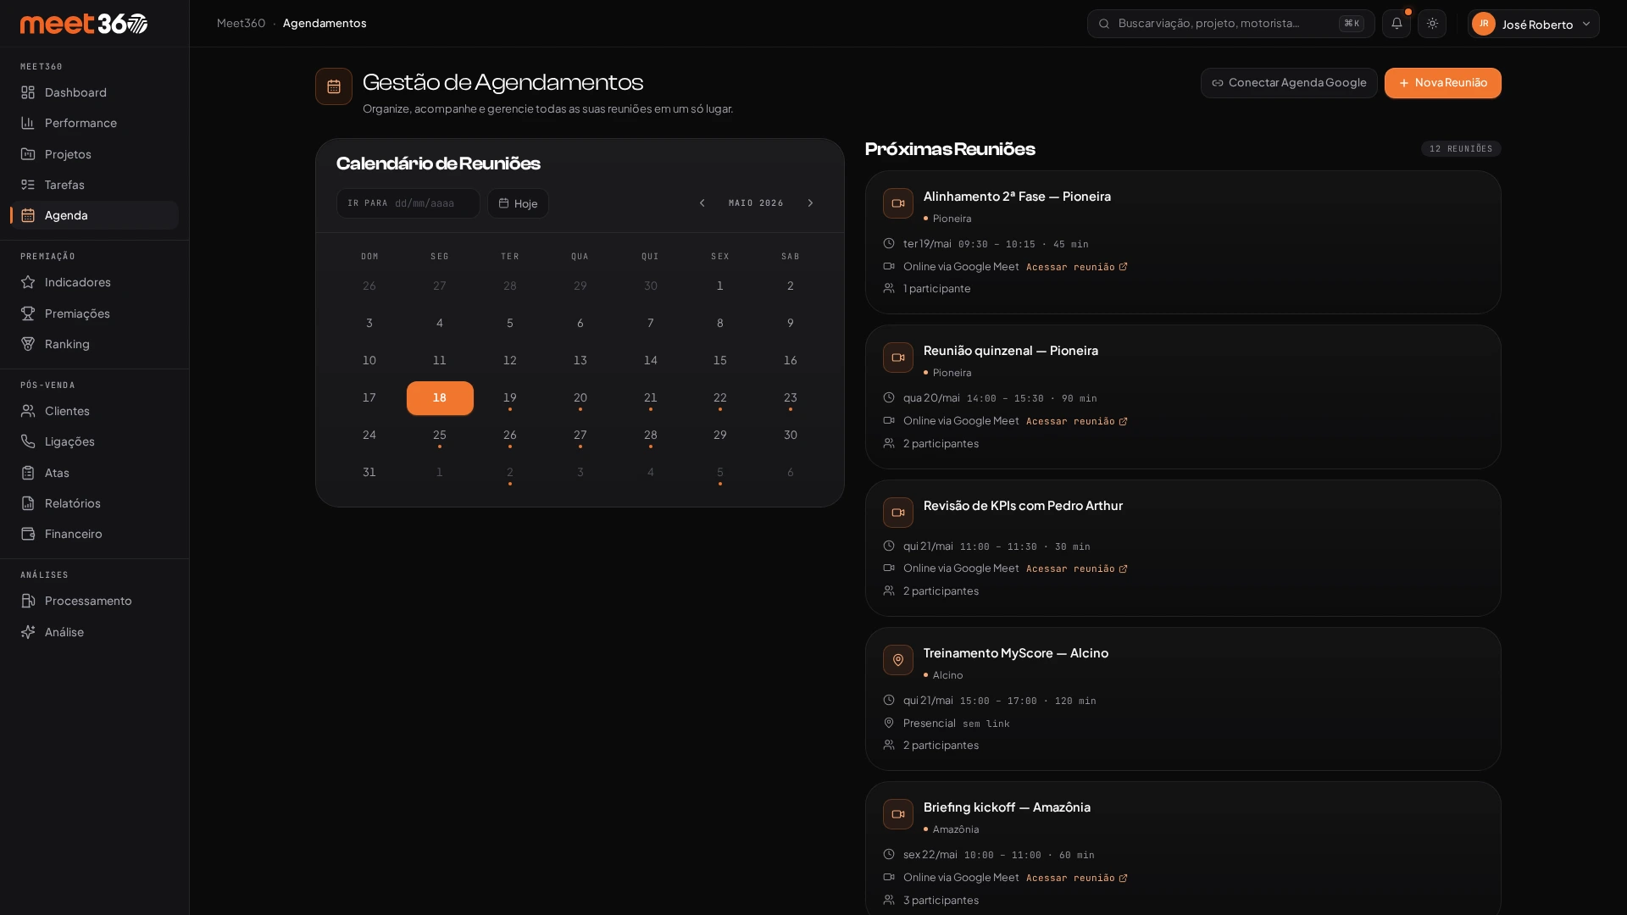This screenshot has height=915, width=1627.
Task: Click Meet360 breadcrumb link
Action: [241, 23]
